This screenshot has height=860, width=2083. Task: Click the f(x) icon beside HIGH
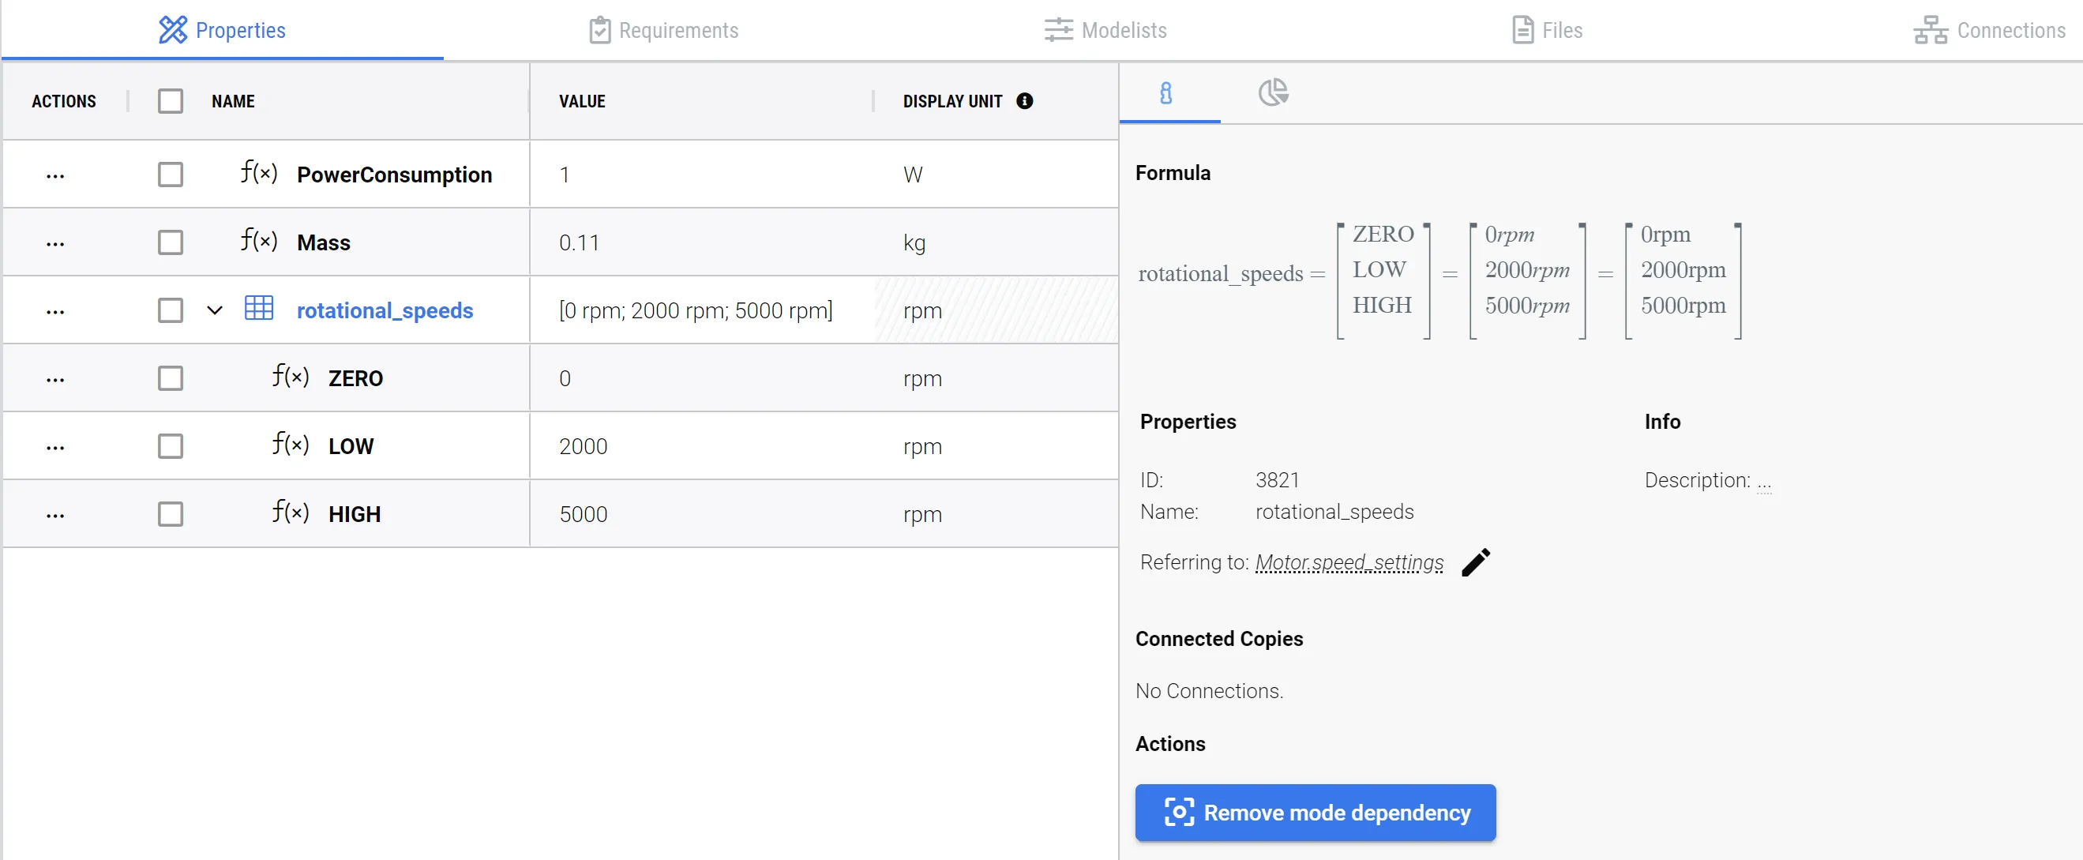(291, 512)
